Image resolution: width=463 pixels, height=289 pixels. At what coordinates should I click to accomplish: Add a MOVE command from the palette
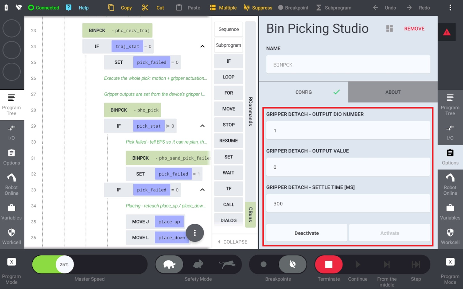click(x=229, y=109)
